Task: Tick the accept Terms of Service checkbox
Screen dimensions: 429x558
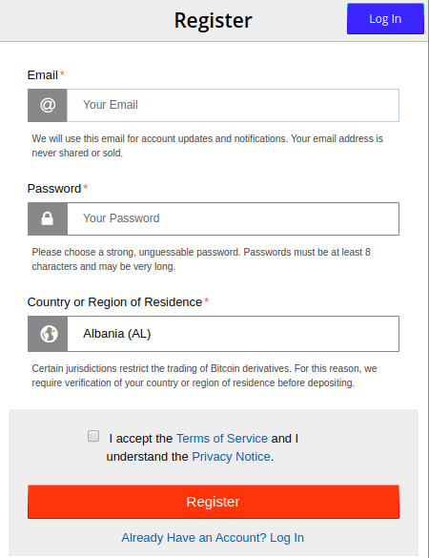Action: coord(93,436)
